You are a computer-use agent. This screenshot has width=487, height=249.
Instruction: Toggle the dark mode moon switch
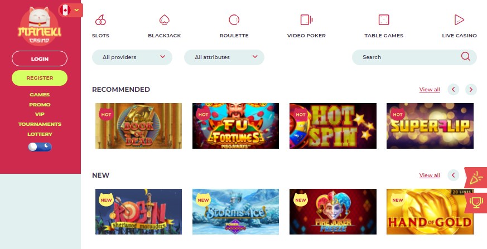pyautogui.click(x=40, y=147)
